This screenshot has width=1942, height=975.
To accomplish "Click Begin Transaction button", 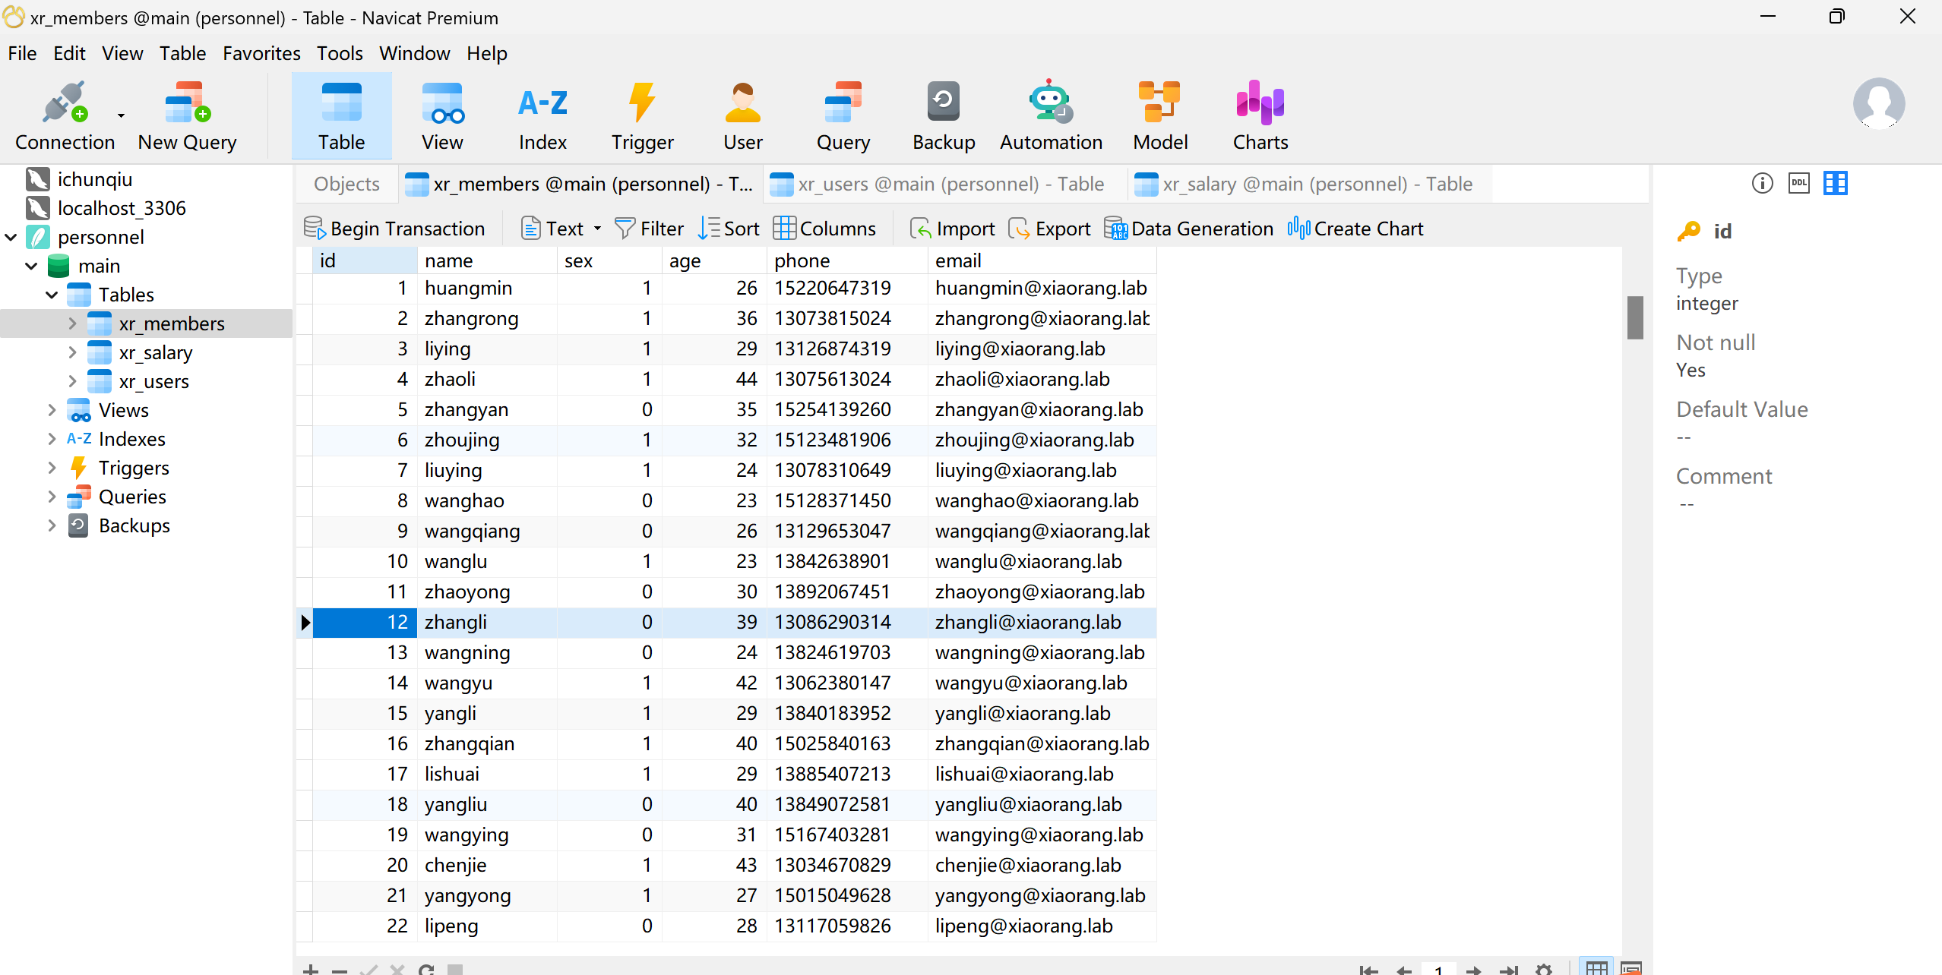I will point(394,229).
